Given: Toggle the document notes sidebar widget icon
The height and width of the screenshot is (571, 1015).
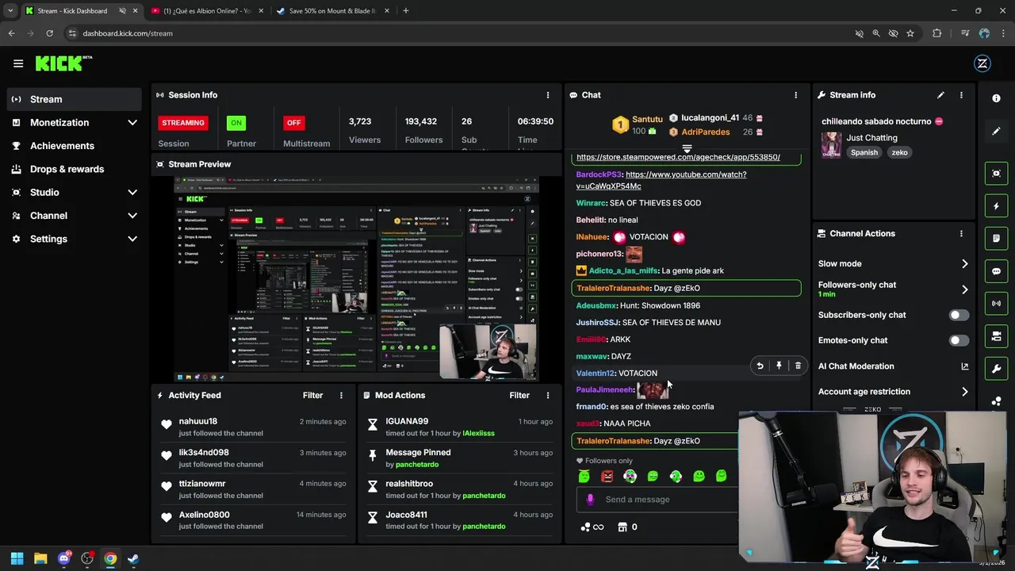Looking at the screenshot, I should [996, 239].
